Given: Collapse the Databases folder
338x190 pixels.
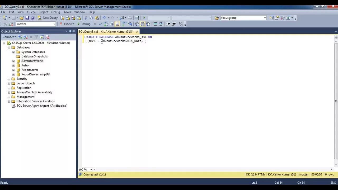Looking at the screenshot, I should 9,47.
